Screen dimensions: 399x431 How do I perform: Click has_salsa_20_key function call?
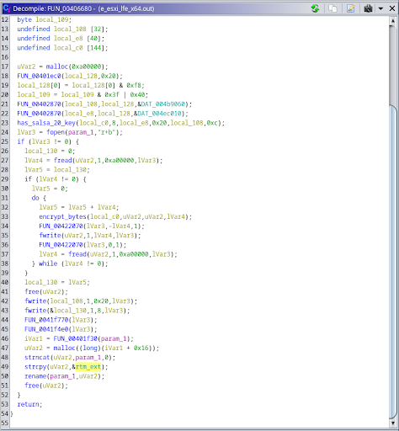[x=46, y=123]
